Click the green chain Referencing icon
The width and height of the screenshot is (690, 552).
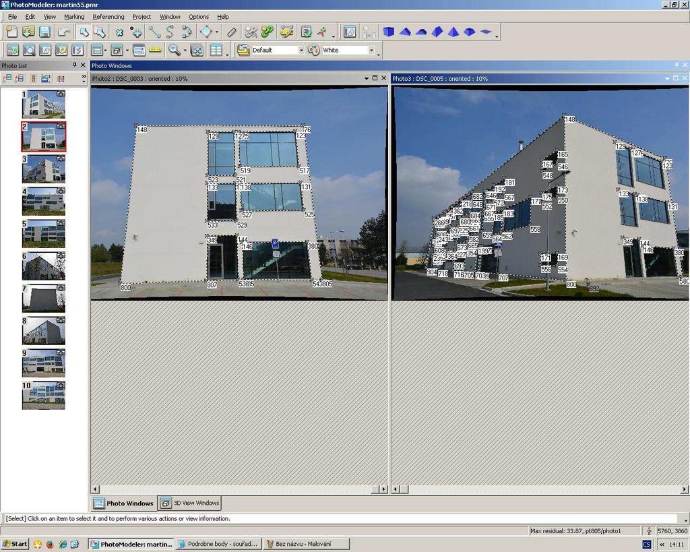(x=267, y=32)
